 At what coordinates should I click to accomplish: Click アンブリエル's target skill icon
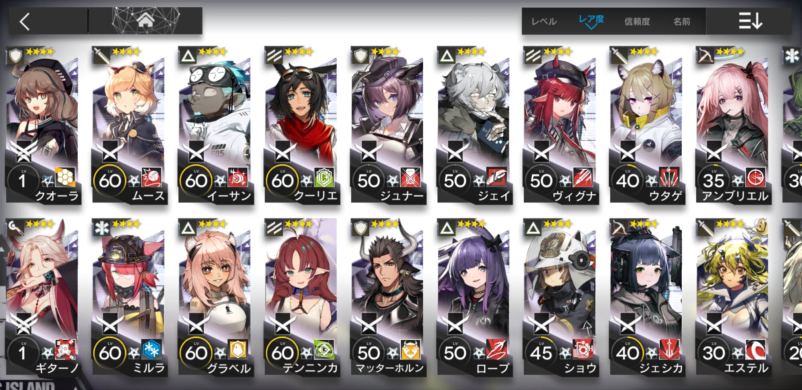coord(755,177)
